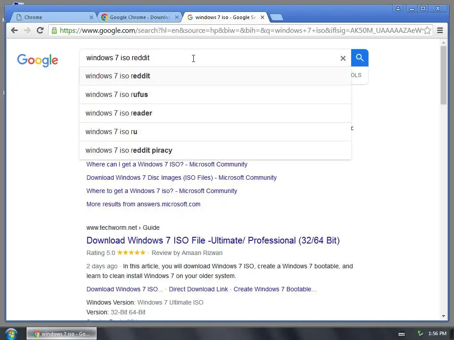This screenshot has height=340, width=454.
Task: Click the 'www.techworm.net › Guide' breadcrumb
Action: click(123, 228)
